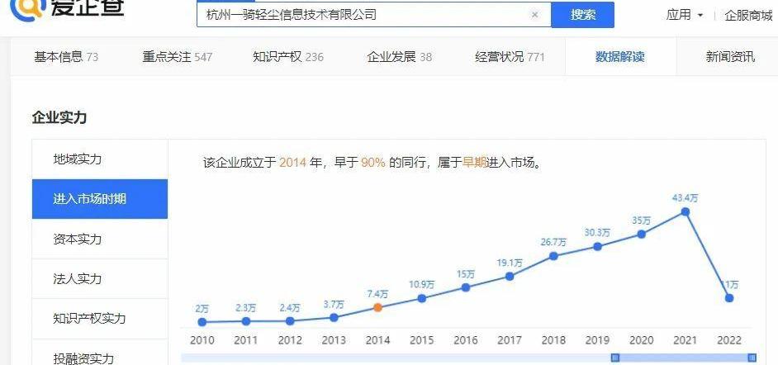Open 法人实力 in the side menu
The height and width of the screenshot is (365, 778).
point(100,279)
